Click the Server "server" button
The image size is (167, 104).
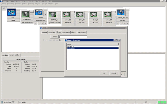[x=21, y=59]
